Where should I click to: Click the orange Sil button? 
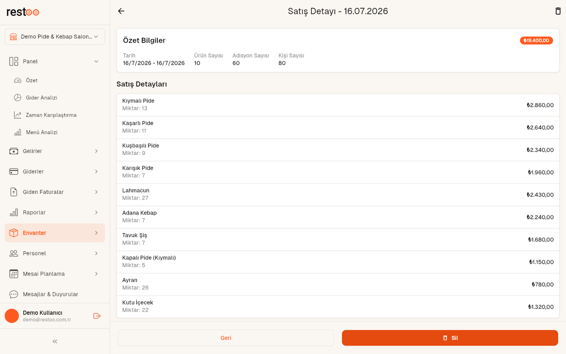coord(450,338)
